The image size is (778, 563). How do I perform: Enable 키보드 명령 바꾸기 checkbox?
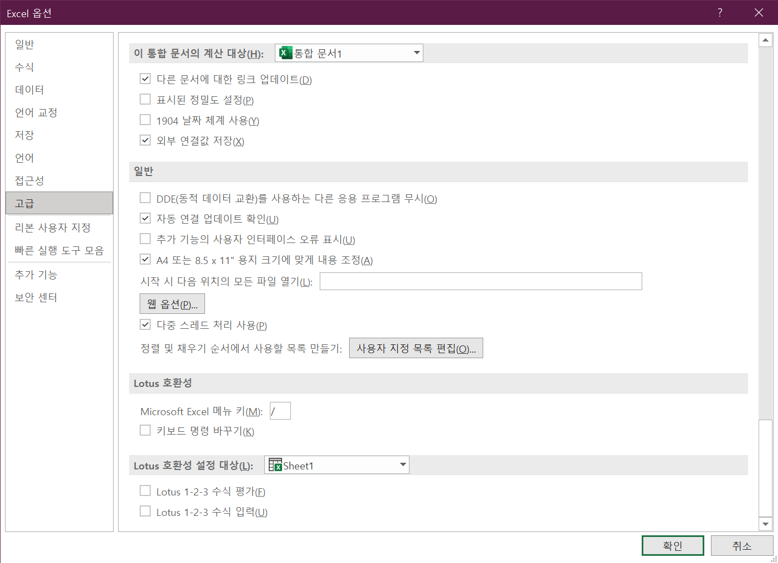[x=145, y=431]
